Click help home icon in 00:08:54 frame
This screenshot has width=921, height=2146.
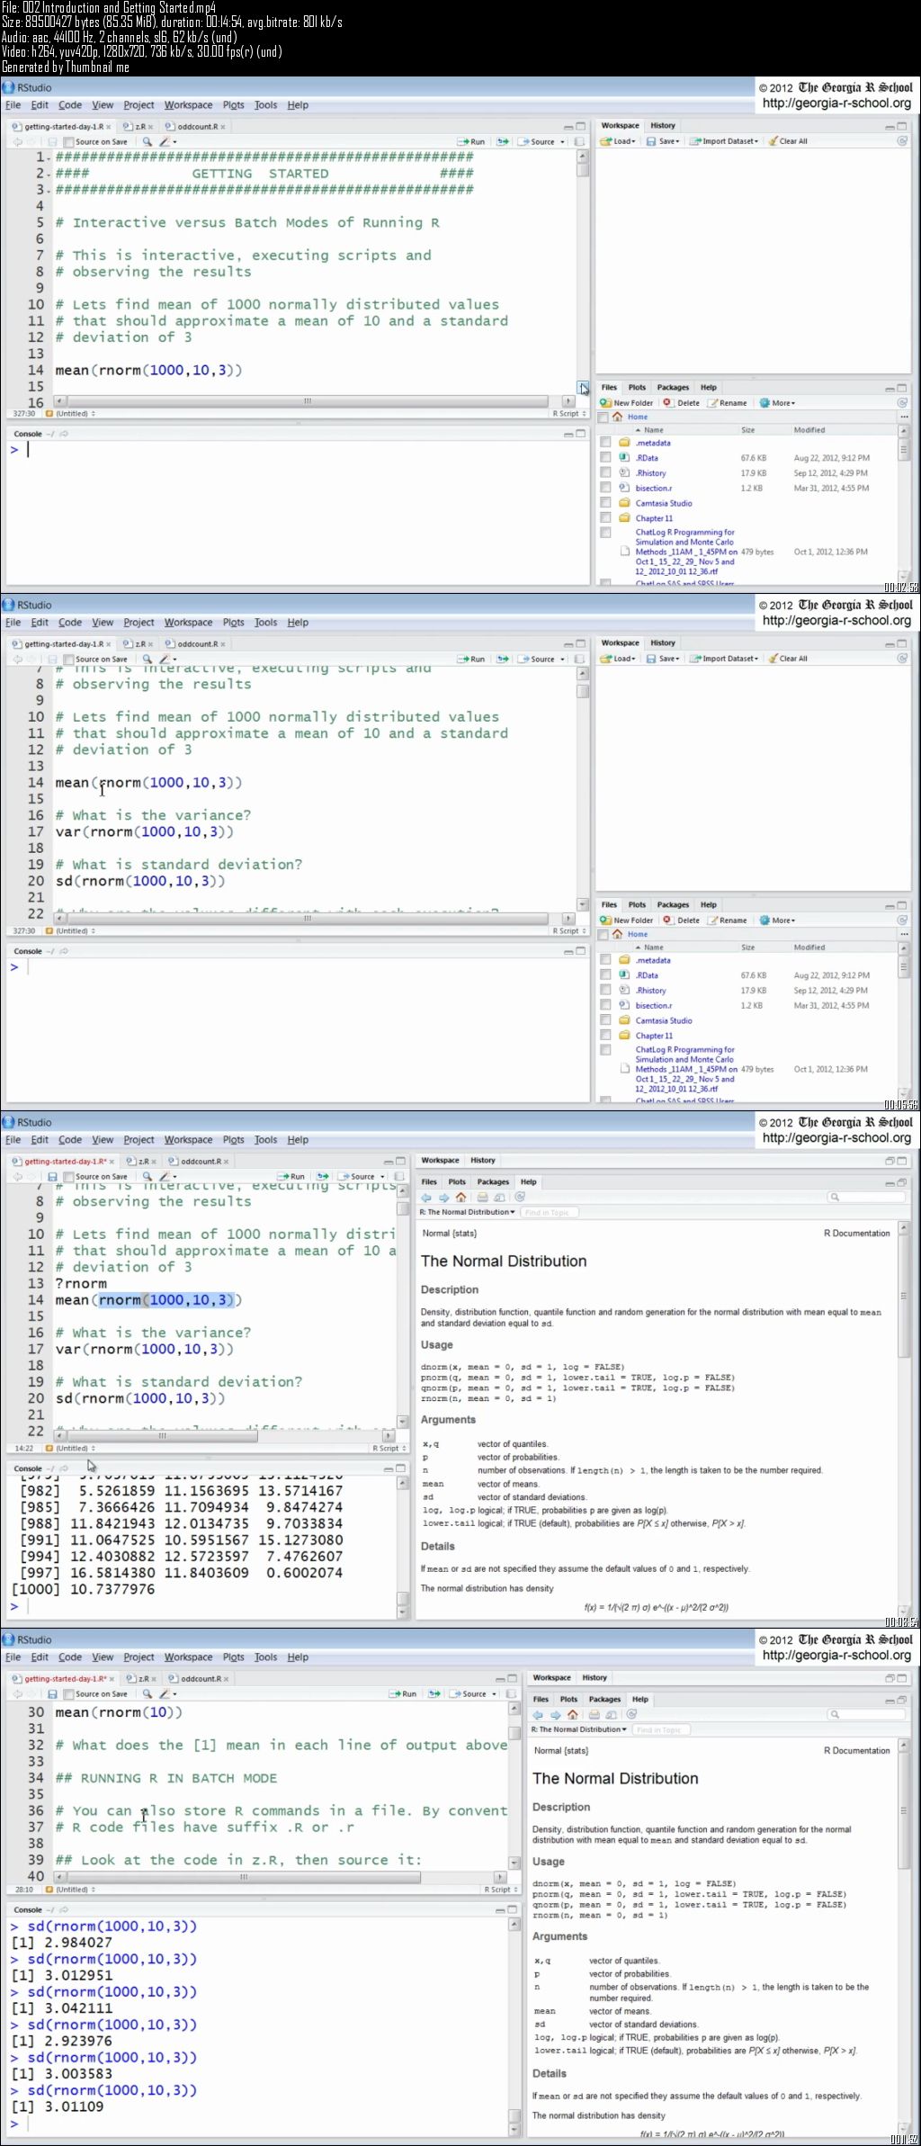pyautogui.click(x=460, y=1198)
